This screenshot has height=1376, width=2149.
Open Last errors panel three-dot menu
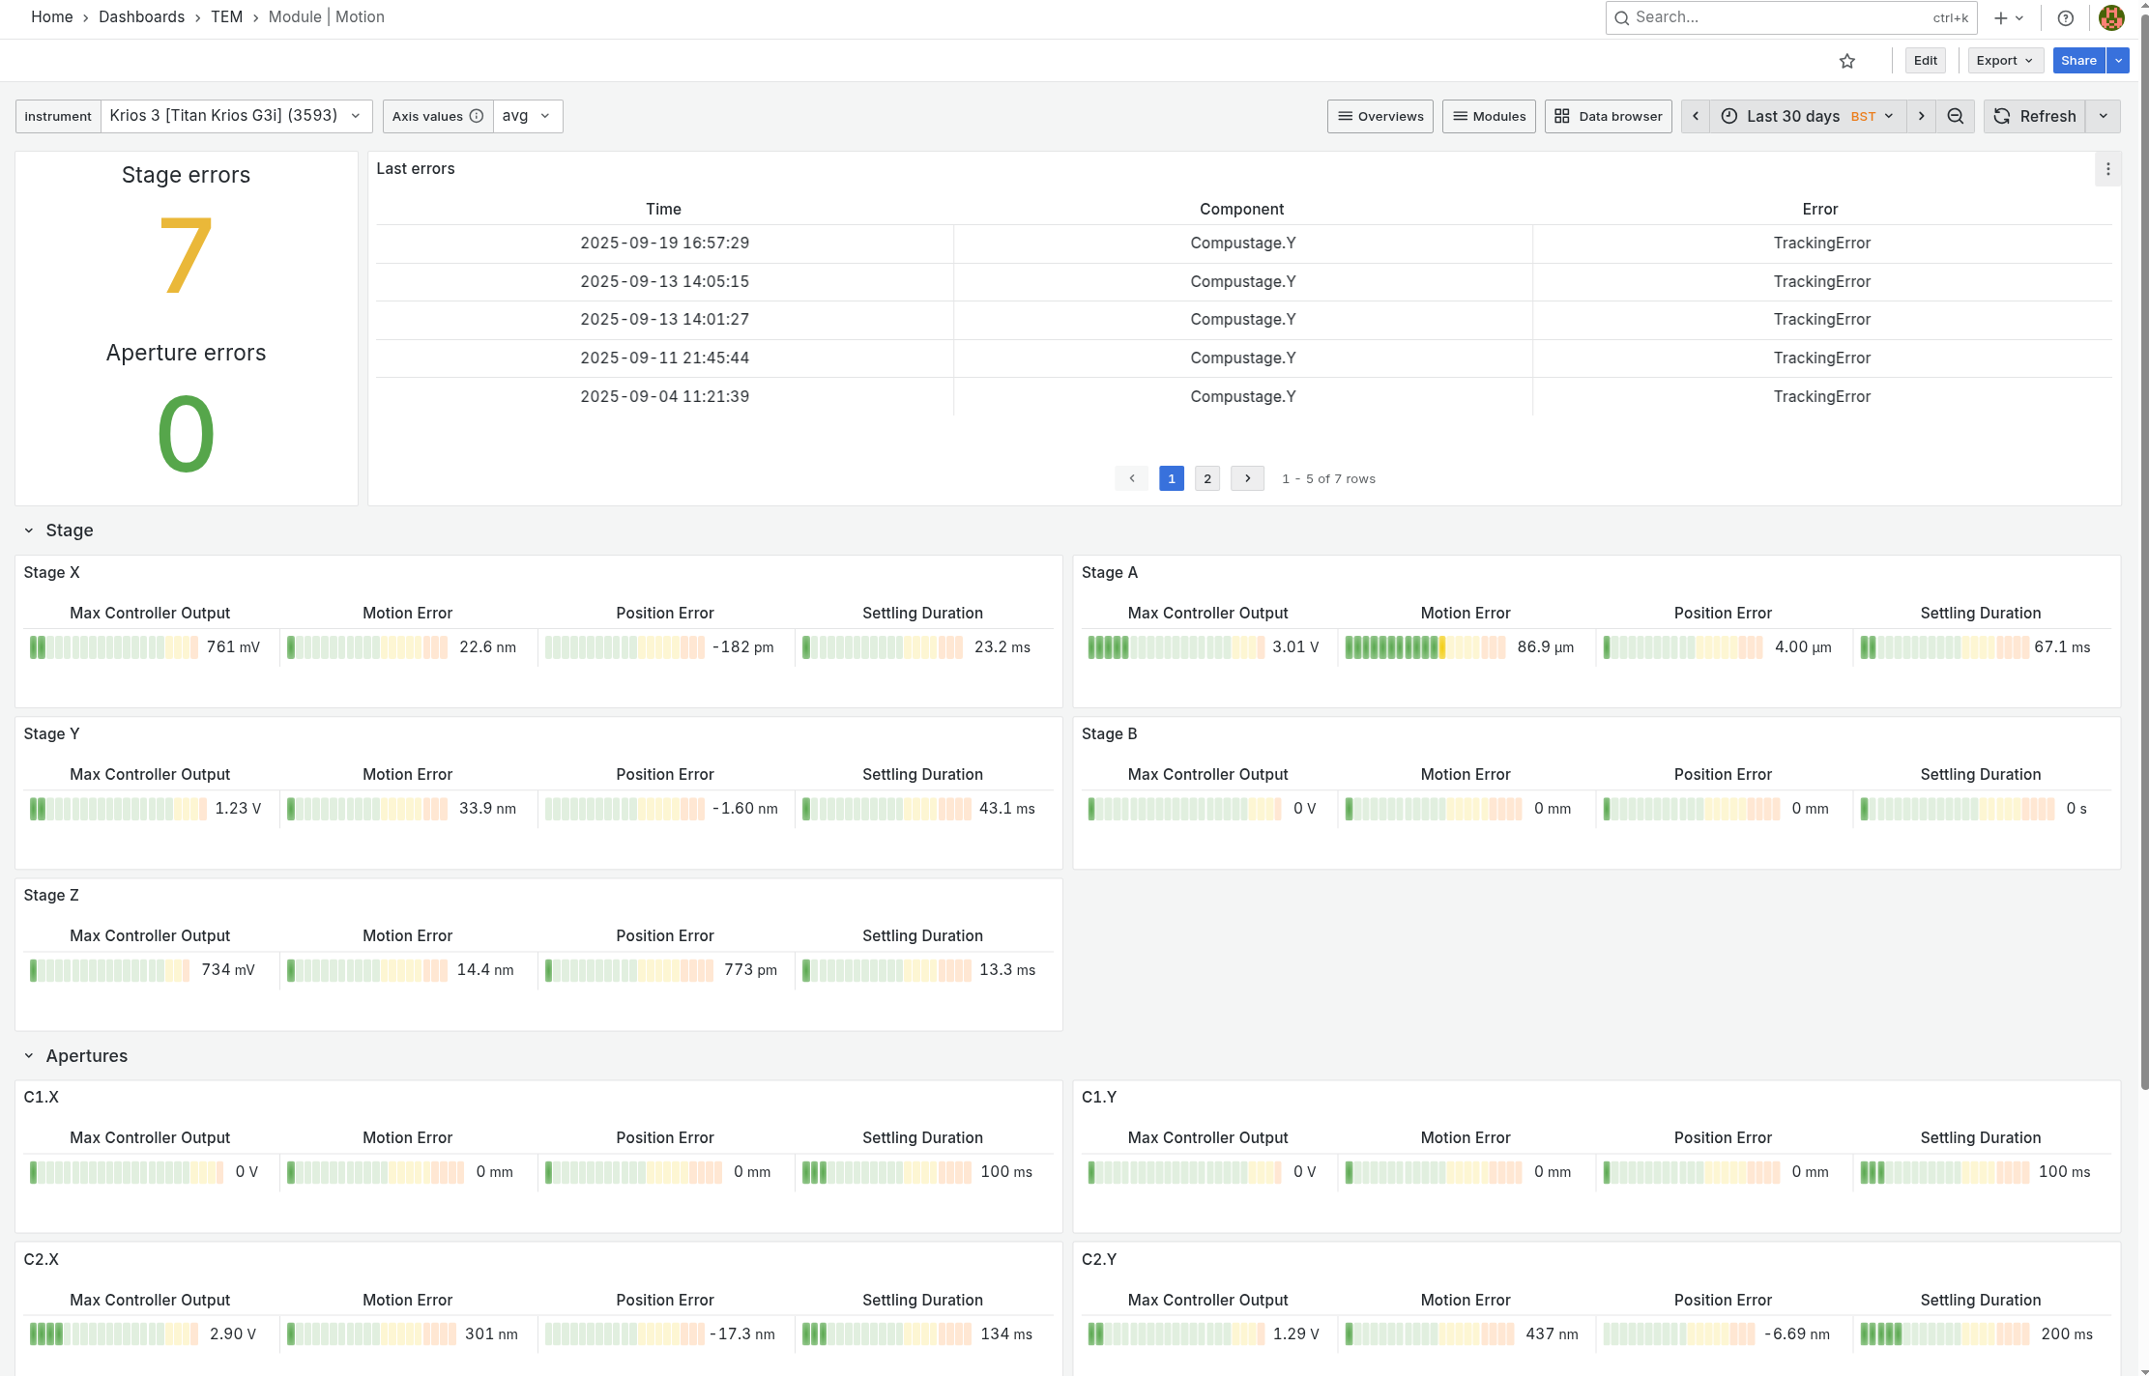coord(2108,169)
